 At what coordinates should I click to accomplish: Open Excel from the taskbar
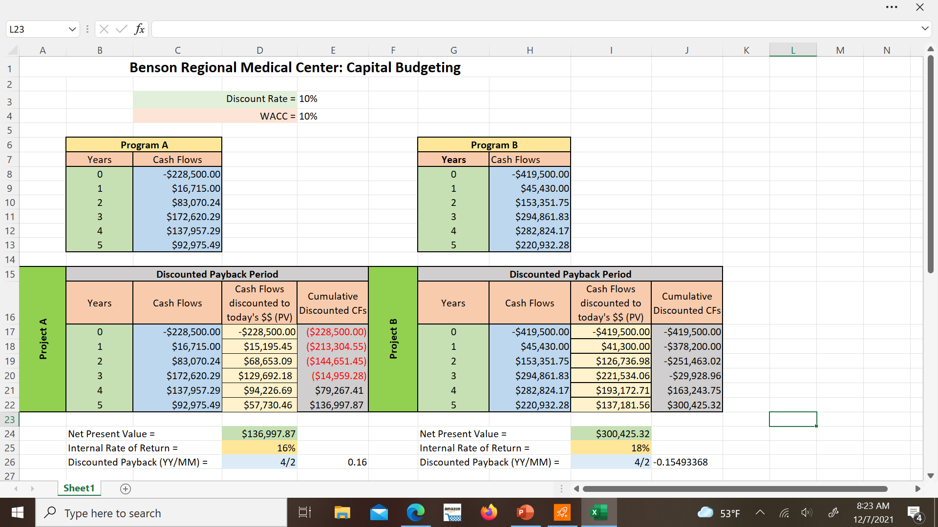[x=598, y=512]
